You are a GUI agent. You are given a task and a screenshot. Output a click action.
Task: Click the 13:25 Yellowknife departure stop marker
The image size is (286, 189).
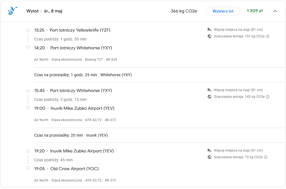[28, 30]
